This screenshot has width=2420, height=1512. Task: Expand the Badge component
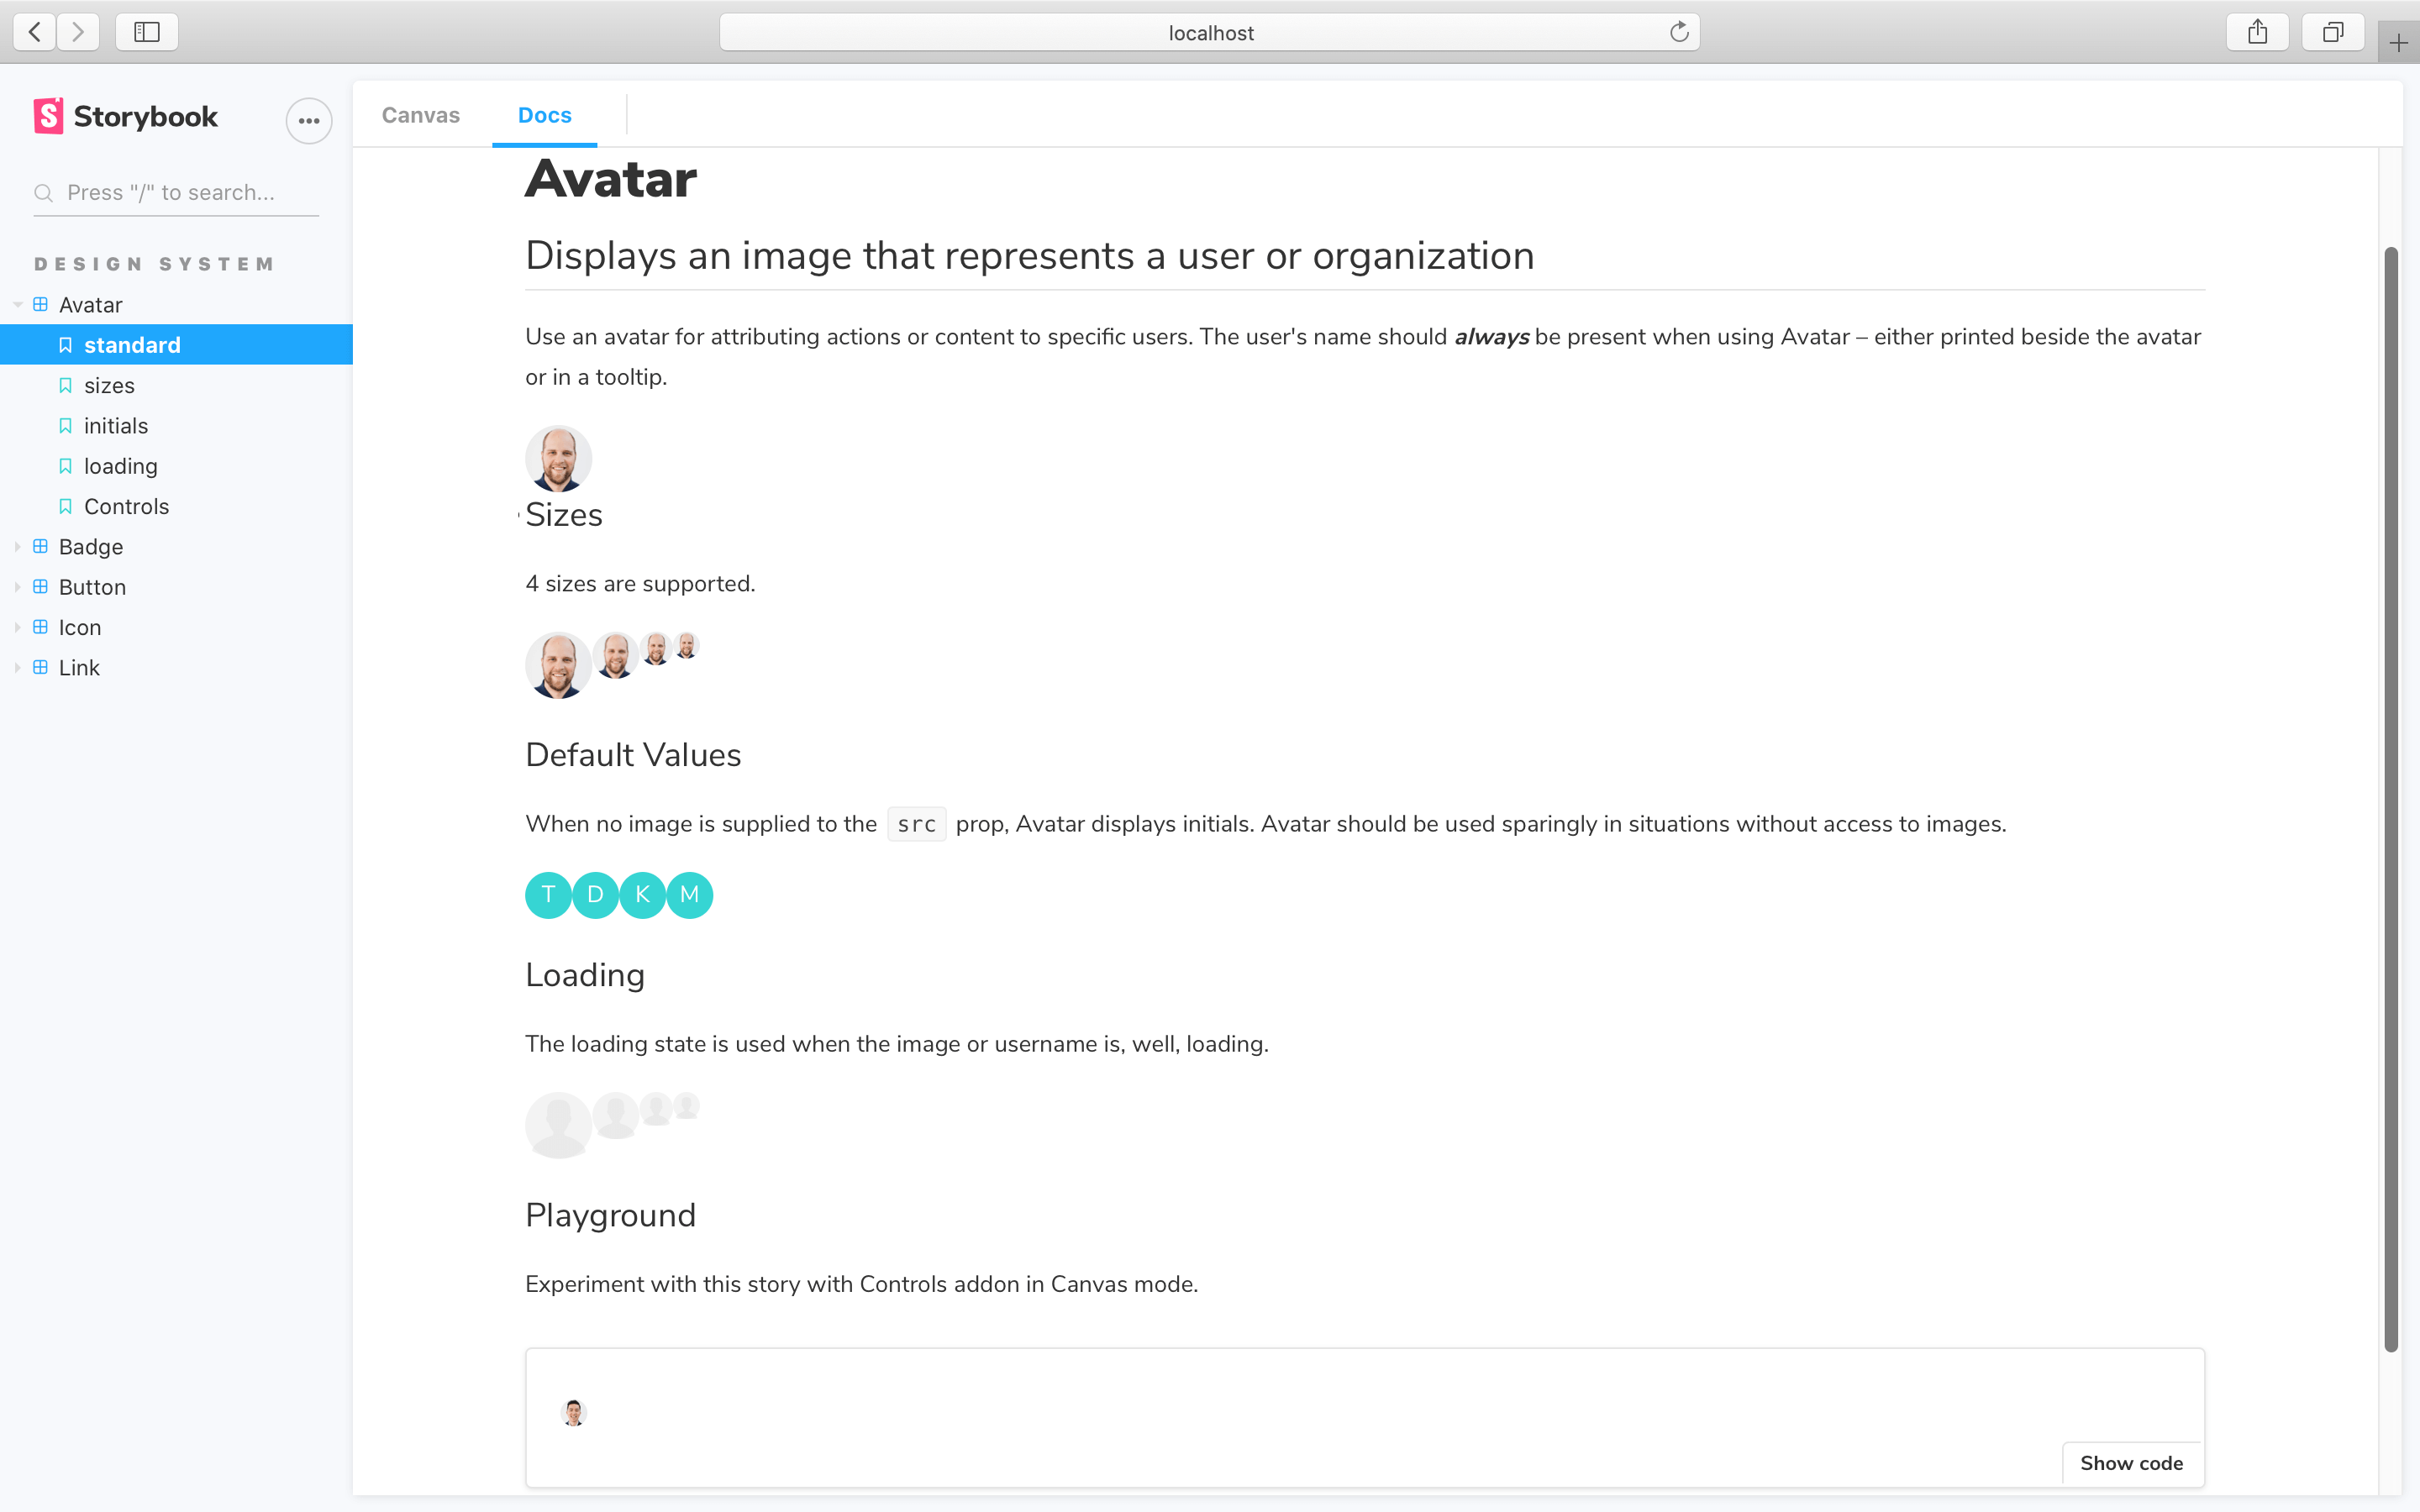pos(18,547)
